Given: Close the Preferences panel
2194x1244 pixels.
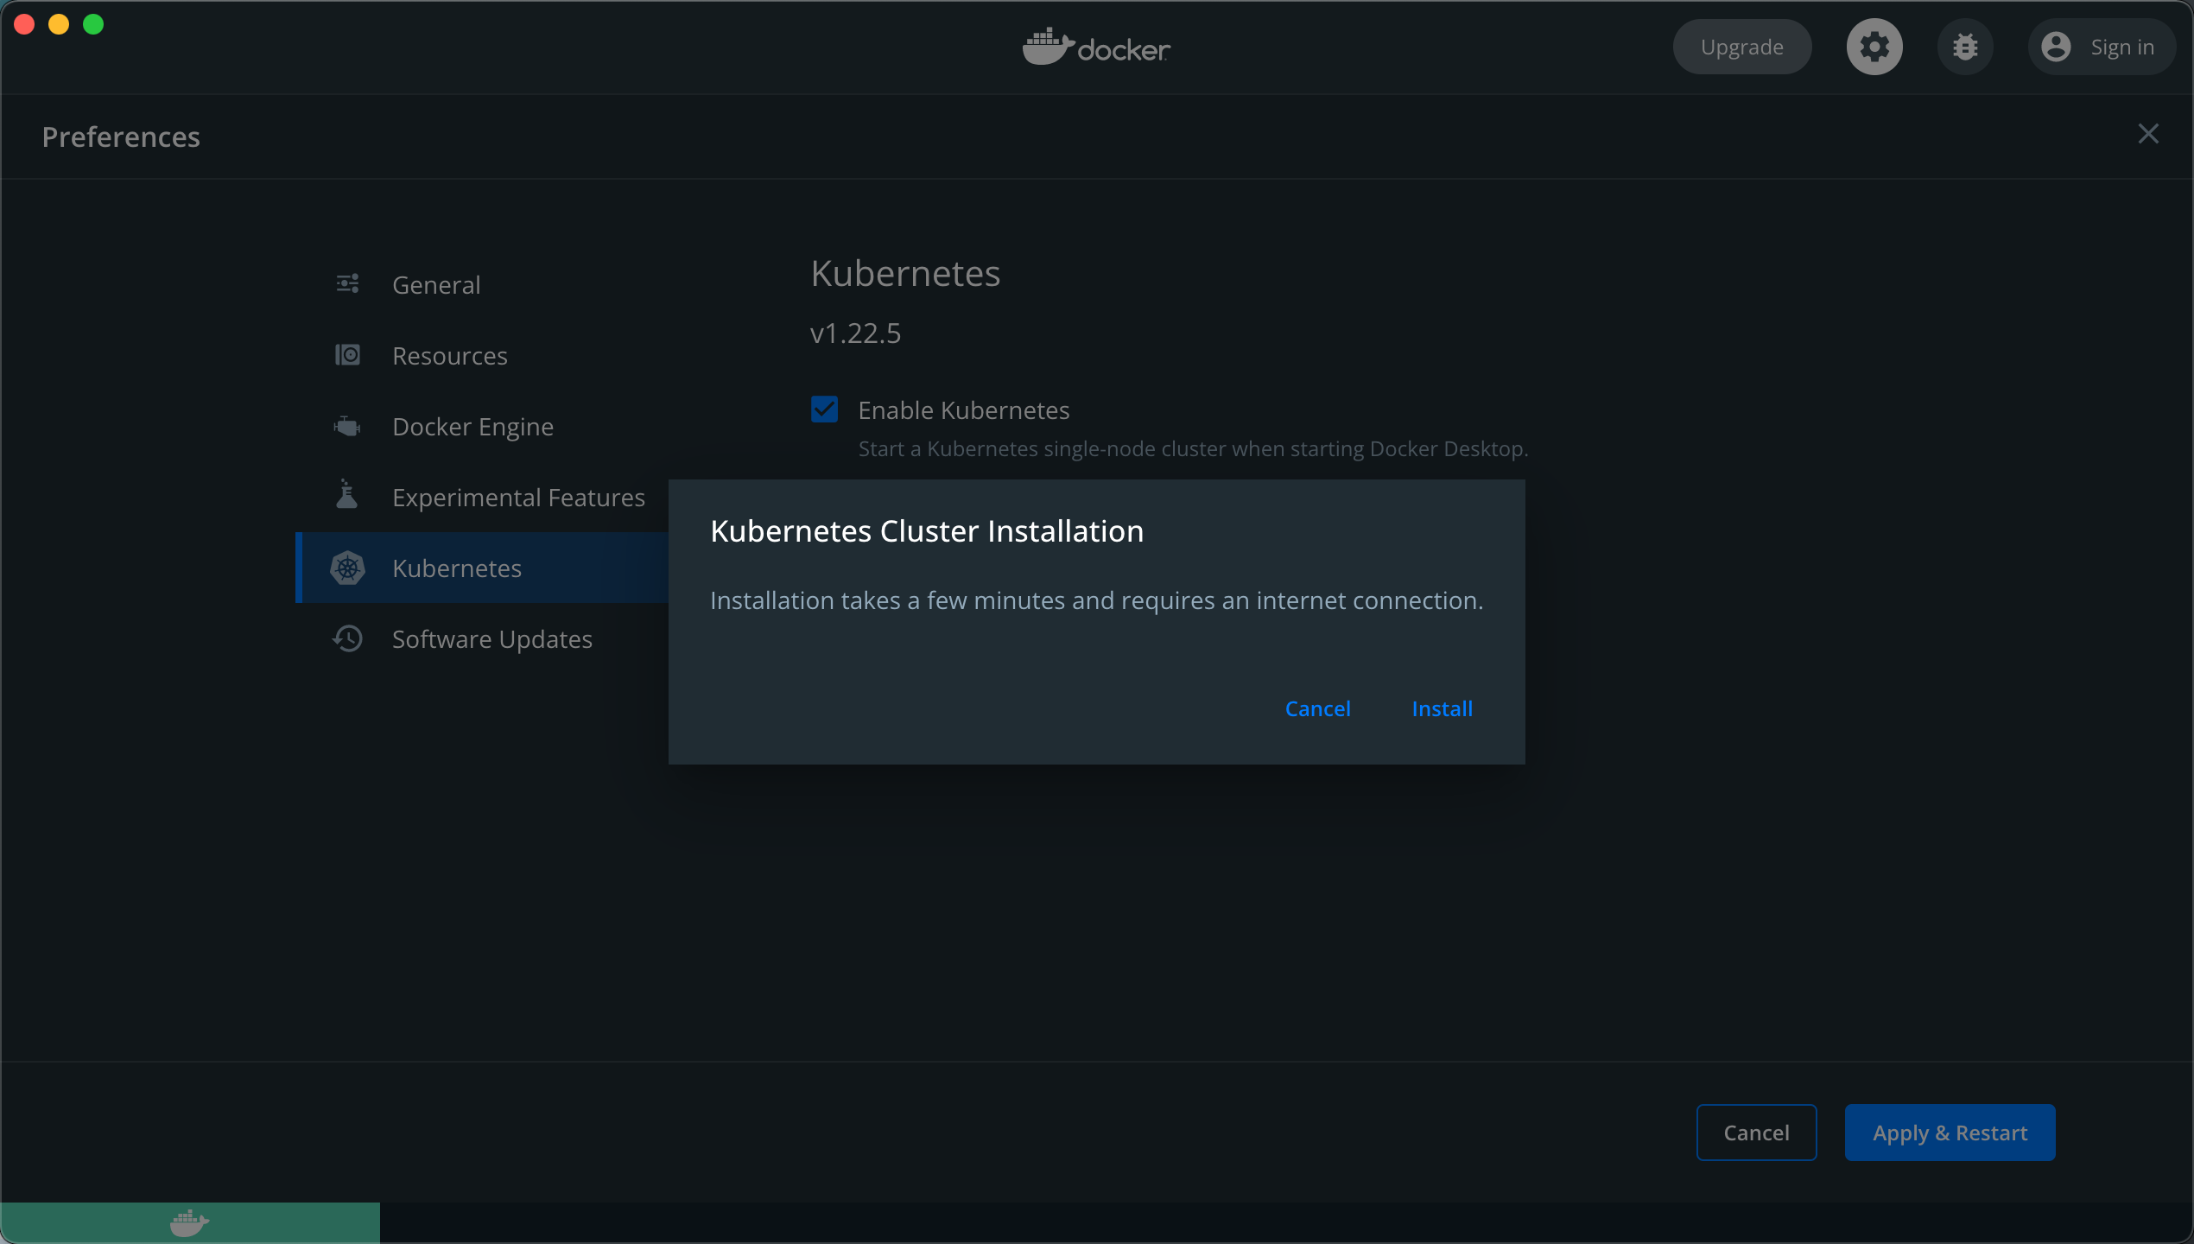Looking at the screenshot, I should 2147,134.
